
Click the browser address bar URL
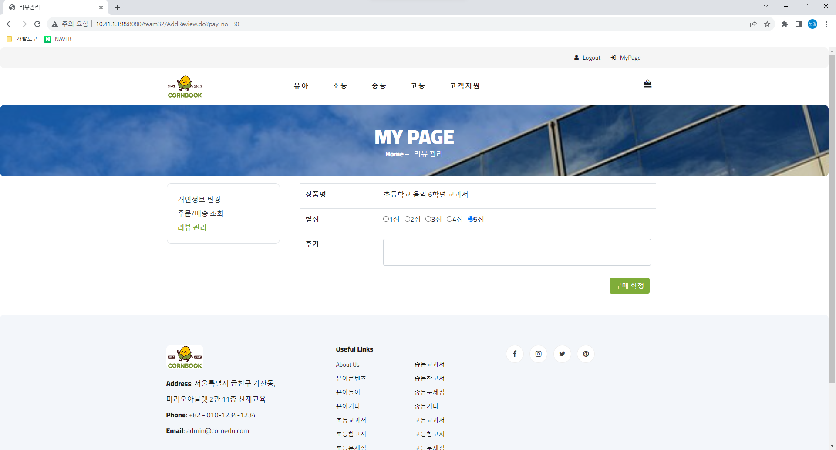coord(168,24)
